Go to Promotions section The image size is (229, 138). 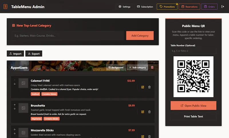pyautogui.click(x=167, y=7)
